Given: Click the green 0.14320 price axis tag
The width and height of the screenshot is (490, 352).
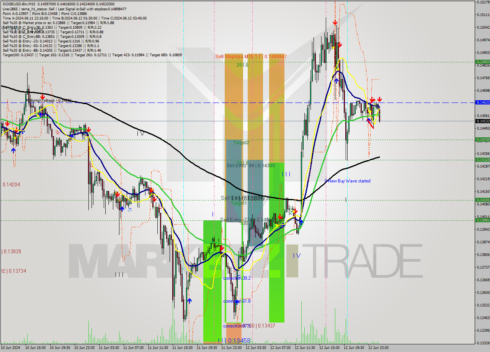Looking at the screenshot, I should coord(483,160).
